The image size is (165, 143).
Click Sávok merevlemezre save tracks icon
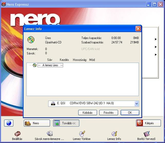50,134
